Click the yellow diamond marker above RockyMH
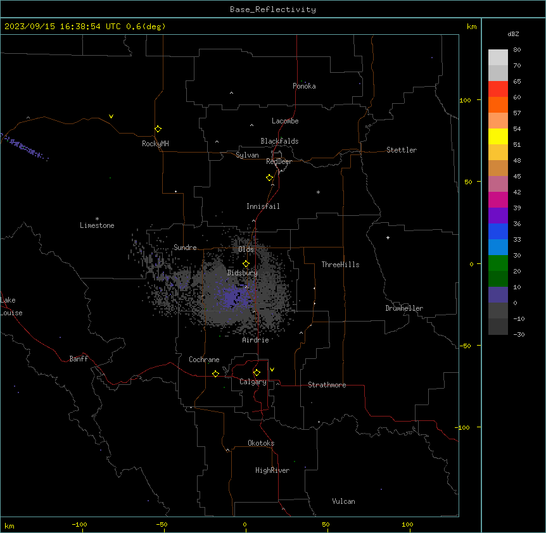 click(158, 129)
